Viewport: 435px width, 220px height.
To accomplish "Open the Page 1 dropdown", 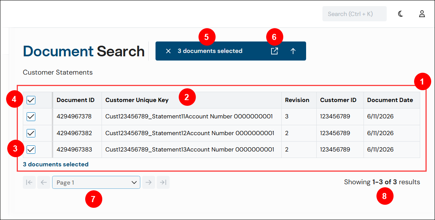I will (x=96, y=182).
